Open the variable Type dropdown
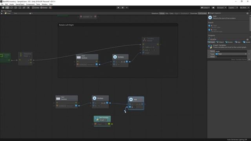 (x=231, y=54)
